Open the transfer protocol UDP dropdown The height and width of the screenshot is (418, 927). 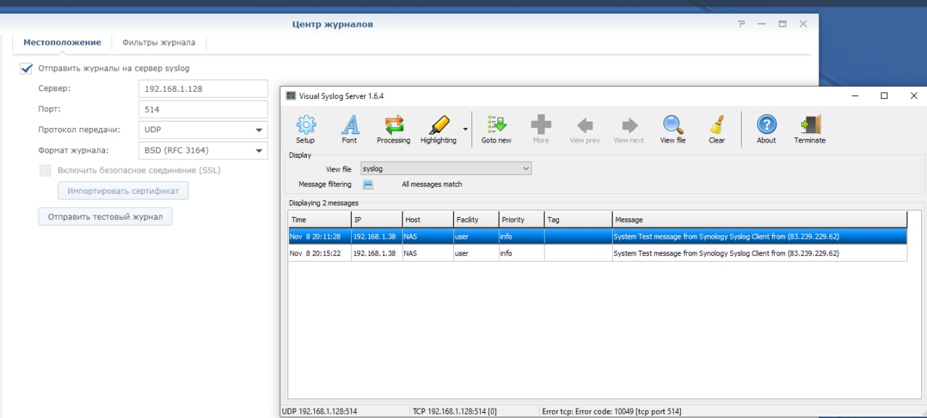[x=203, y=130]
